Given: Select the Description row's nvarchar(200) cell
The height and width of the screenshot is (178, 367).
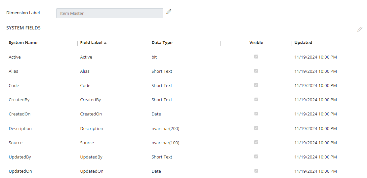Looking at the screenshot, I should 165,129.
